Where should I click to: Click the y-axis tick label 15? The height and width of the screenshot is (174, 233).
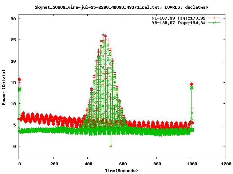coord(13,82)
